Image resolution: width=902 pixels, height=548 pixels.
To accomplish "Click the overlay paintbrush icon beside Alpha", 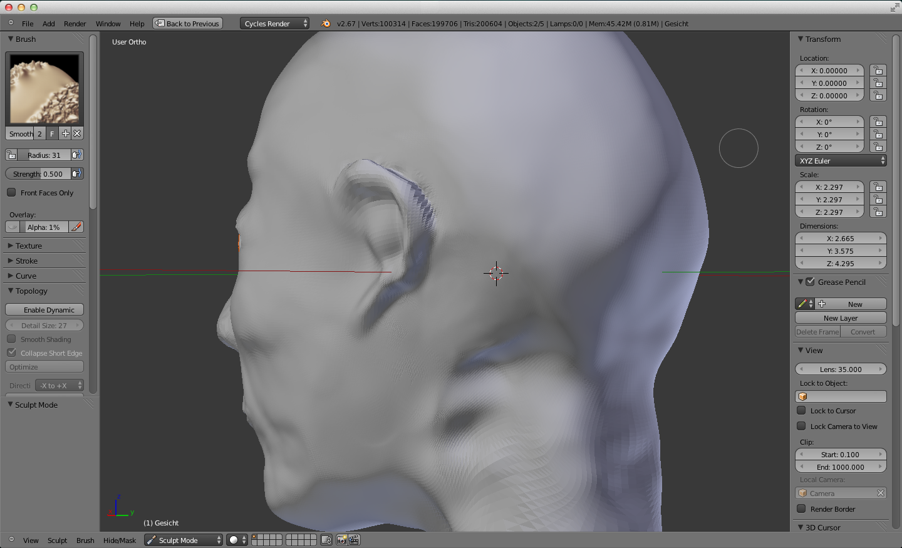I will point(76,227).
